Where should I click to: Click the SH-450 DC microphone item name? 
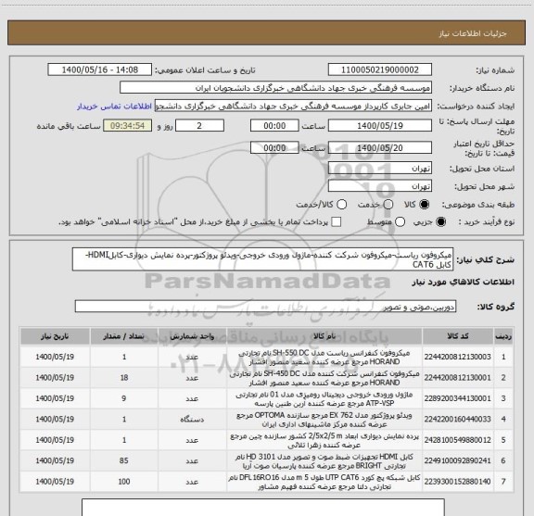click(x=324, y=378)
